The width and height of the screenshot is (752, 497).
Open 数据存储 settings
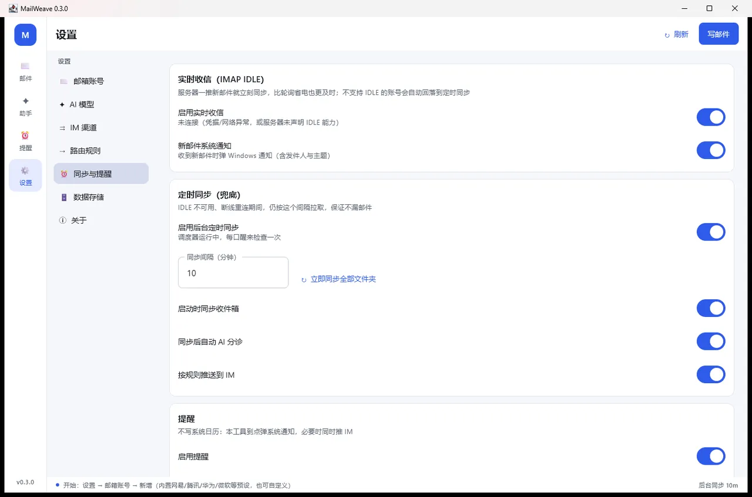click(101, 197)
